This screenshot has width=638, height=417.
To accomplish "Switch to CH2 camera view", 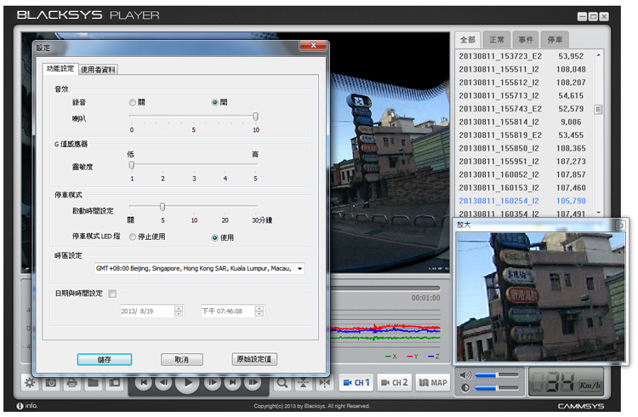I will point(394,383).
